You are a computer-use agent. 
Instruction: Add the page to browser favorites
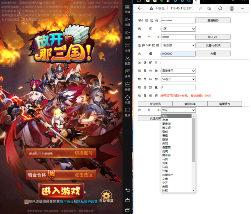(x=209, y=8)
